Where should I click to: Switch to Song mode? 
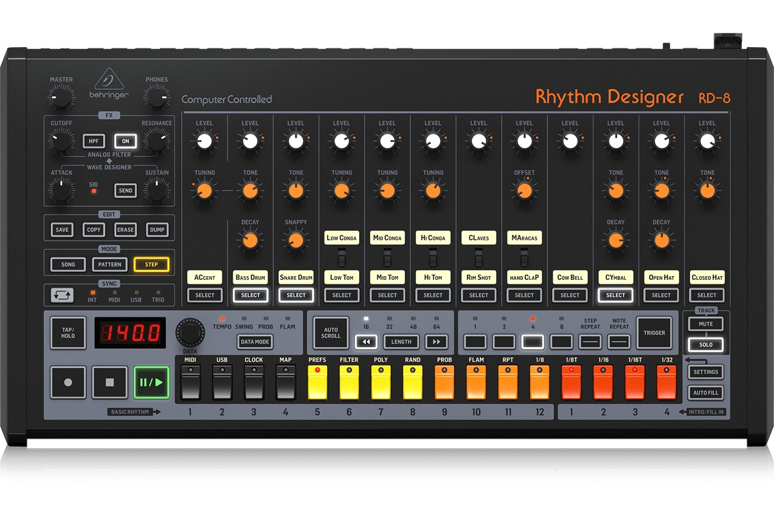click(x=68, y=264)
